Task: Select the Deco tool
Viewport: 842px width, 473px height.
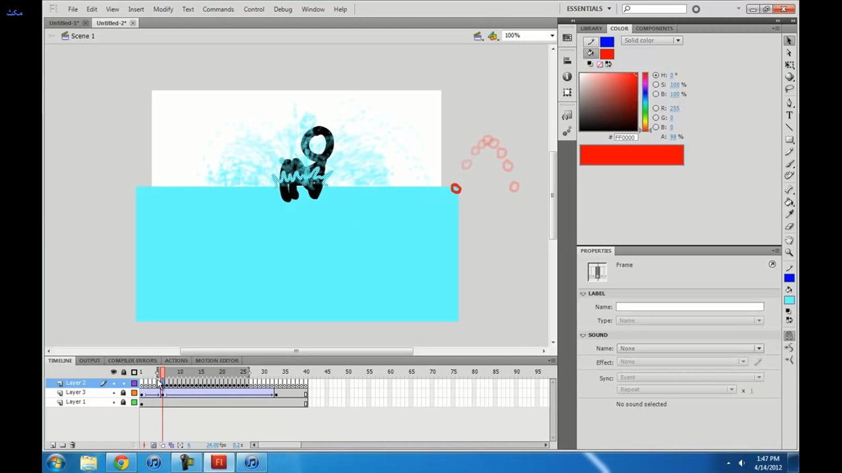Action: 789,175
